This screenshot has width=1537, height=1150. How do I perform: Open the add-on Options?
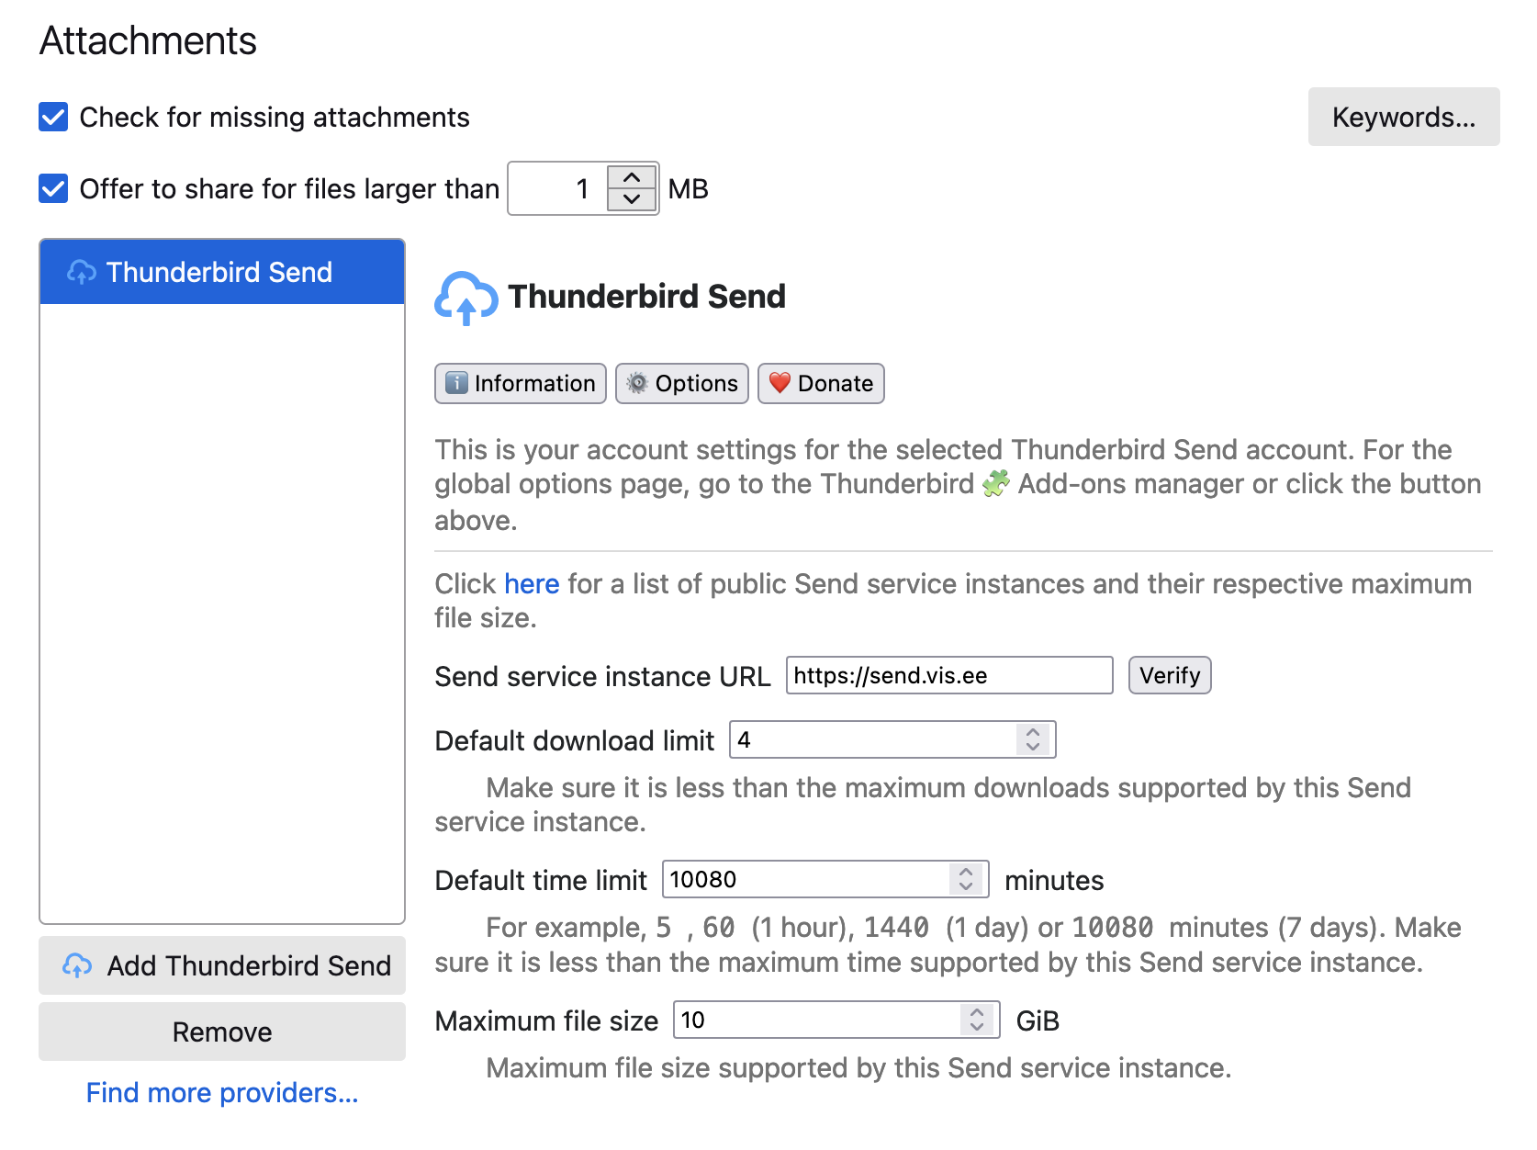tap(682, 383)
